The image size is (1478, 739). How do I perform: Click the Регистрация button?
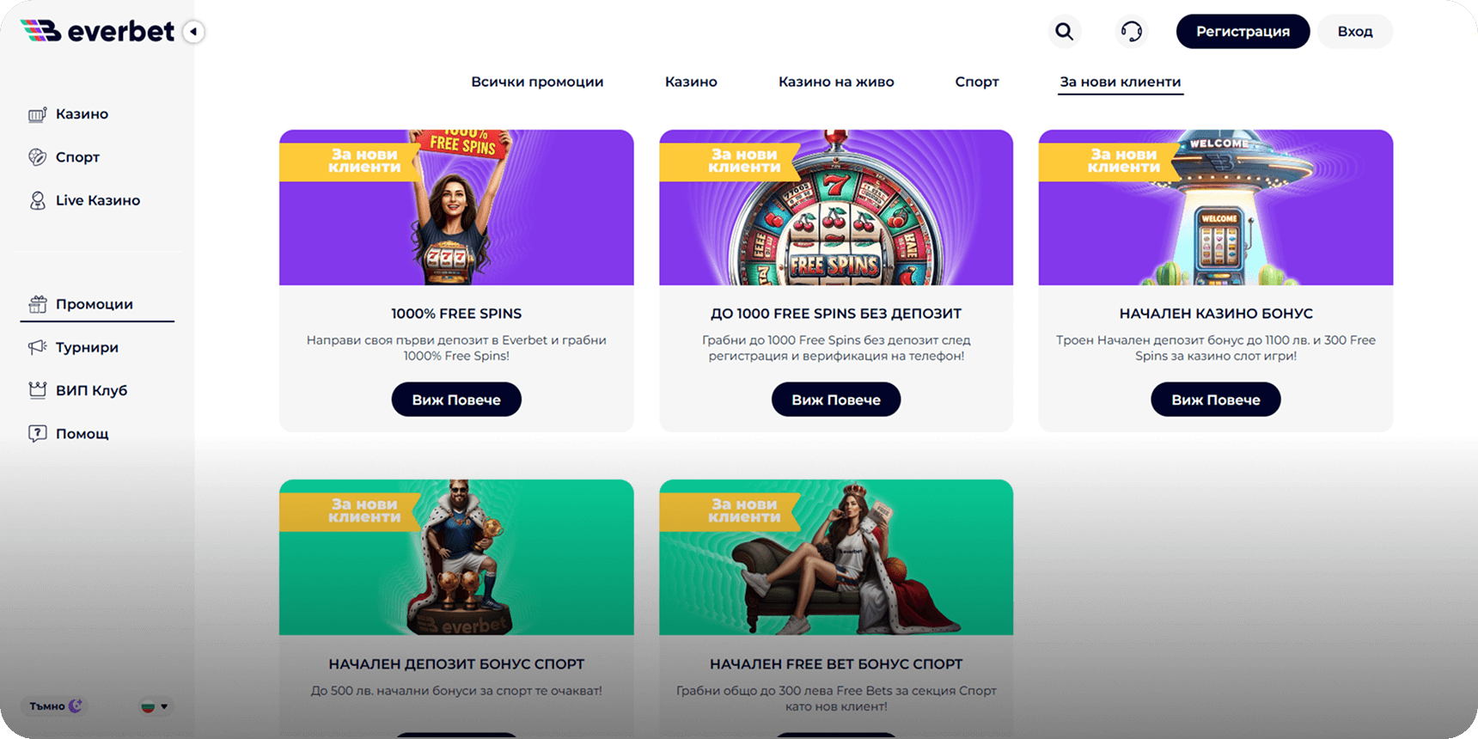point(1243,32)
